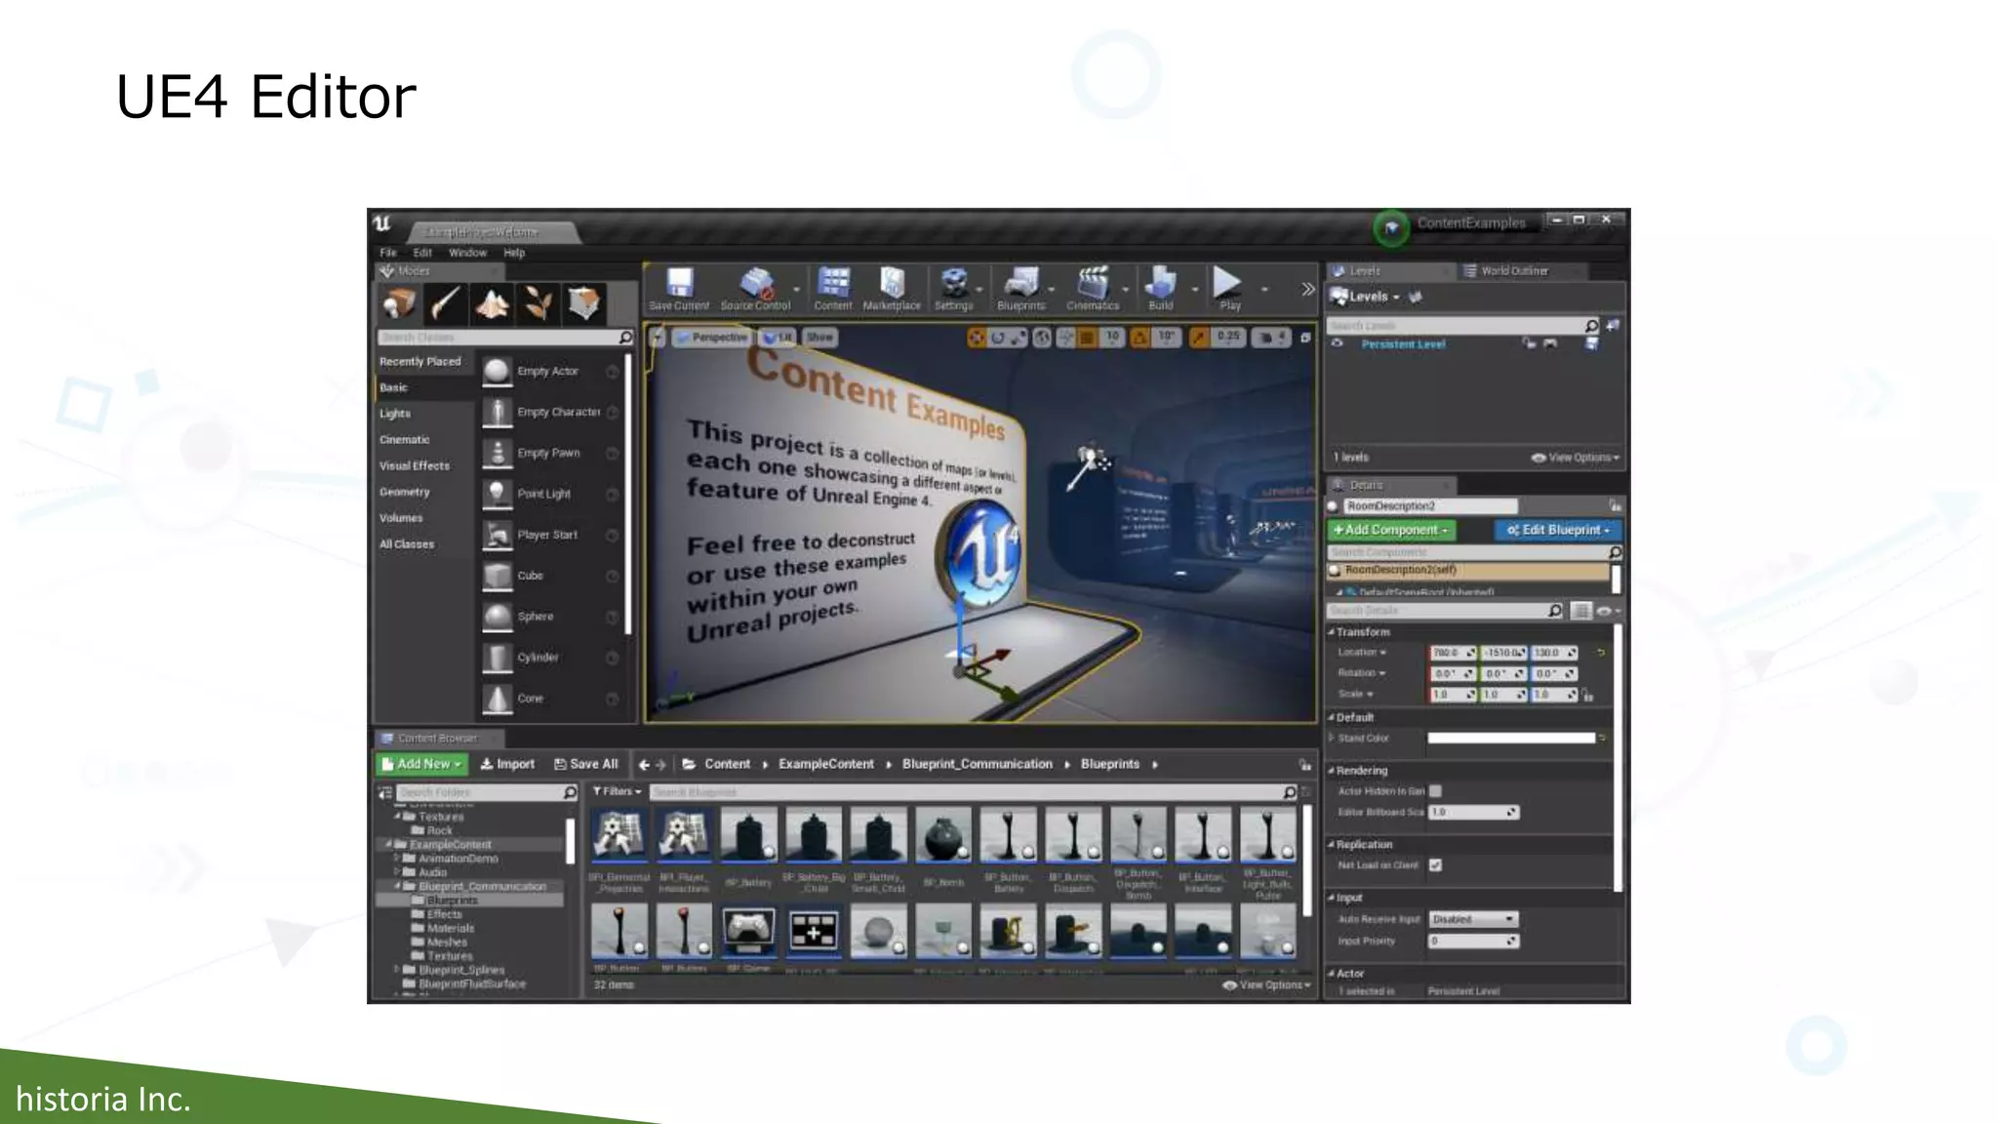1998x1124 pixels.
Task: Select the Blueprint_Splines folder in tree
Action: (x=461, y=971)
